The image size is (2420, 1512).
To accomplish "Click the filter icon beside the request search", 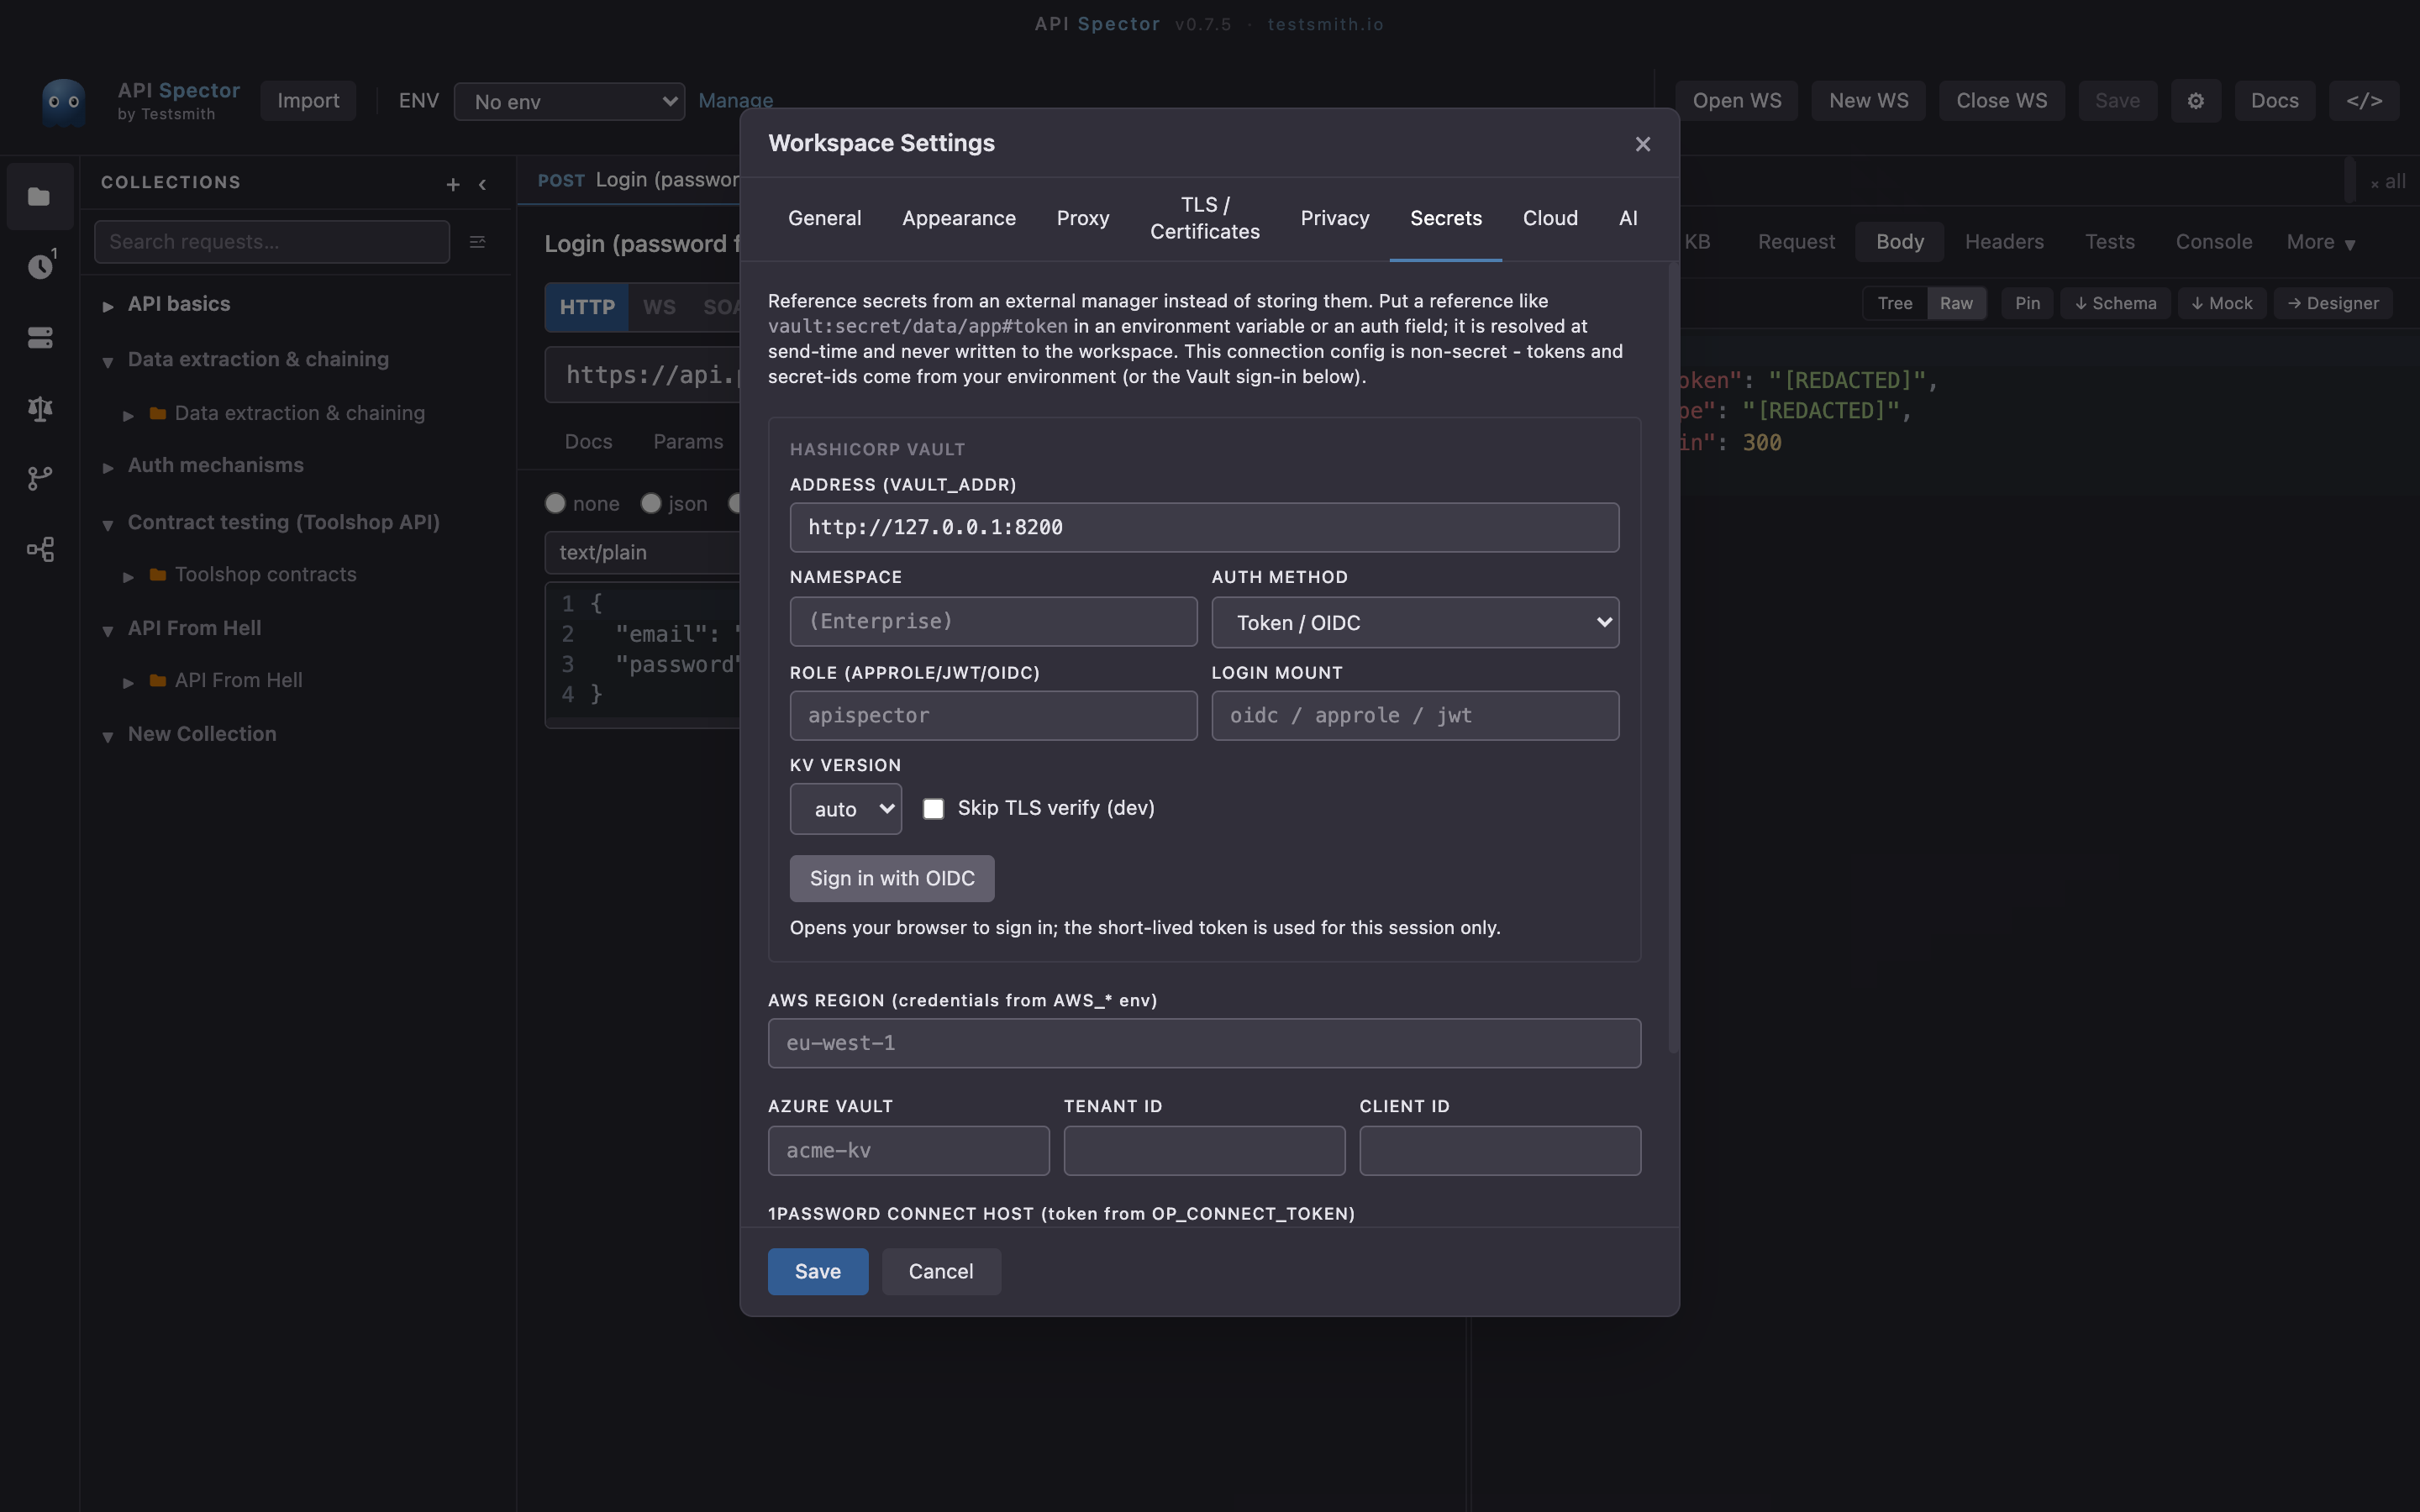I will [x=477, y=242].
